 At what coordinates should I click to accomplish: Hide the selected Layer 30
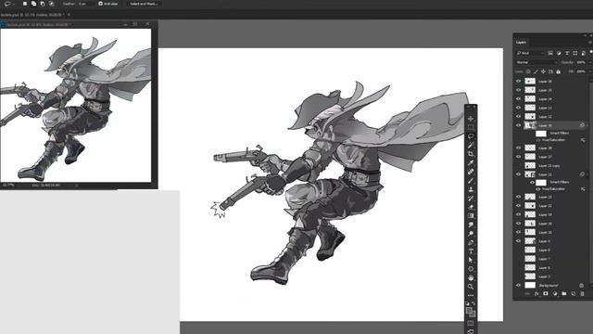click(518, 125)
